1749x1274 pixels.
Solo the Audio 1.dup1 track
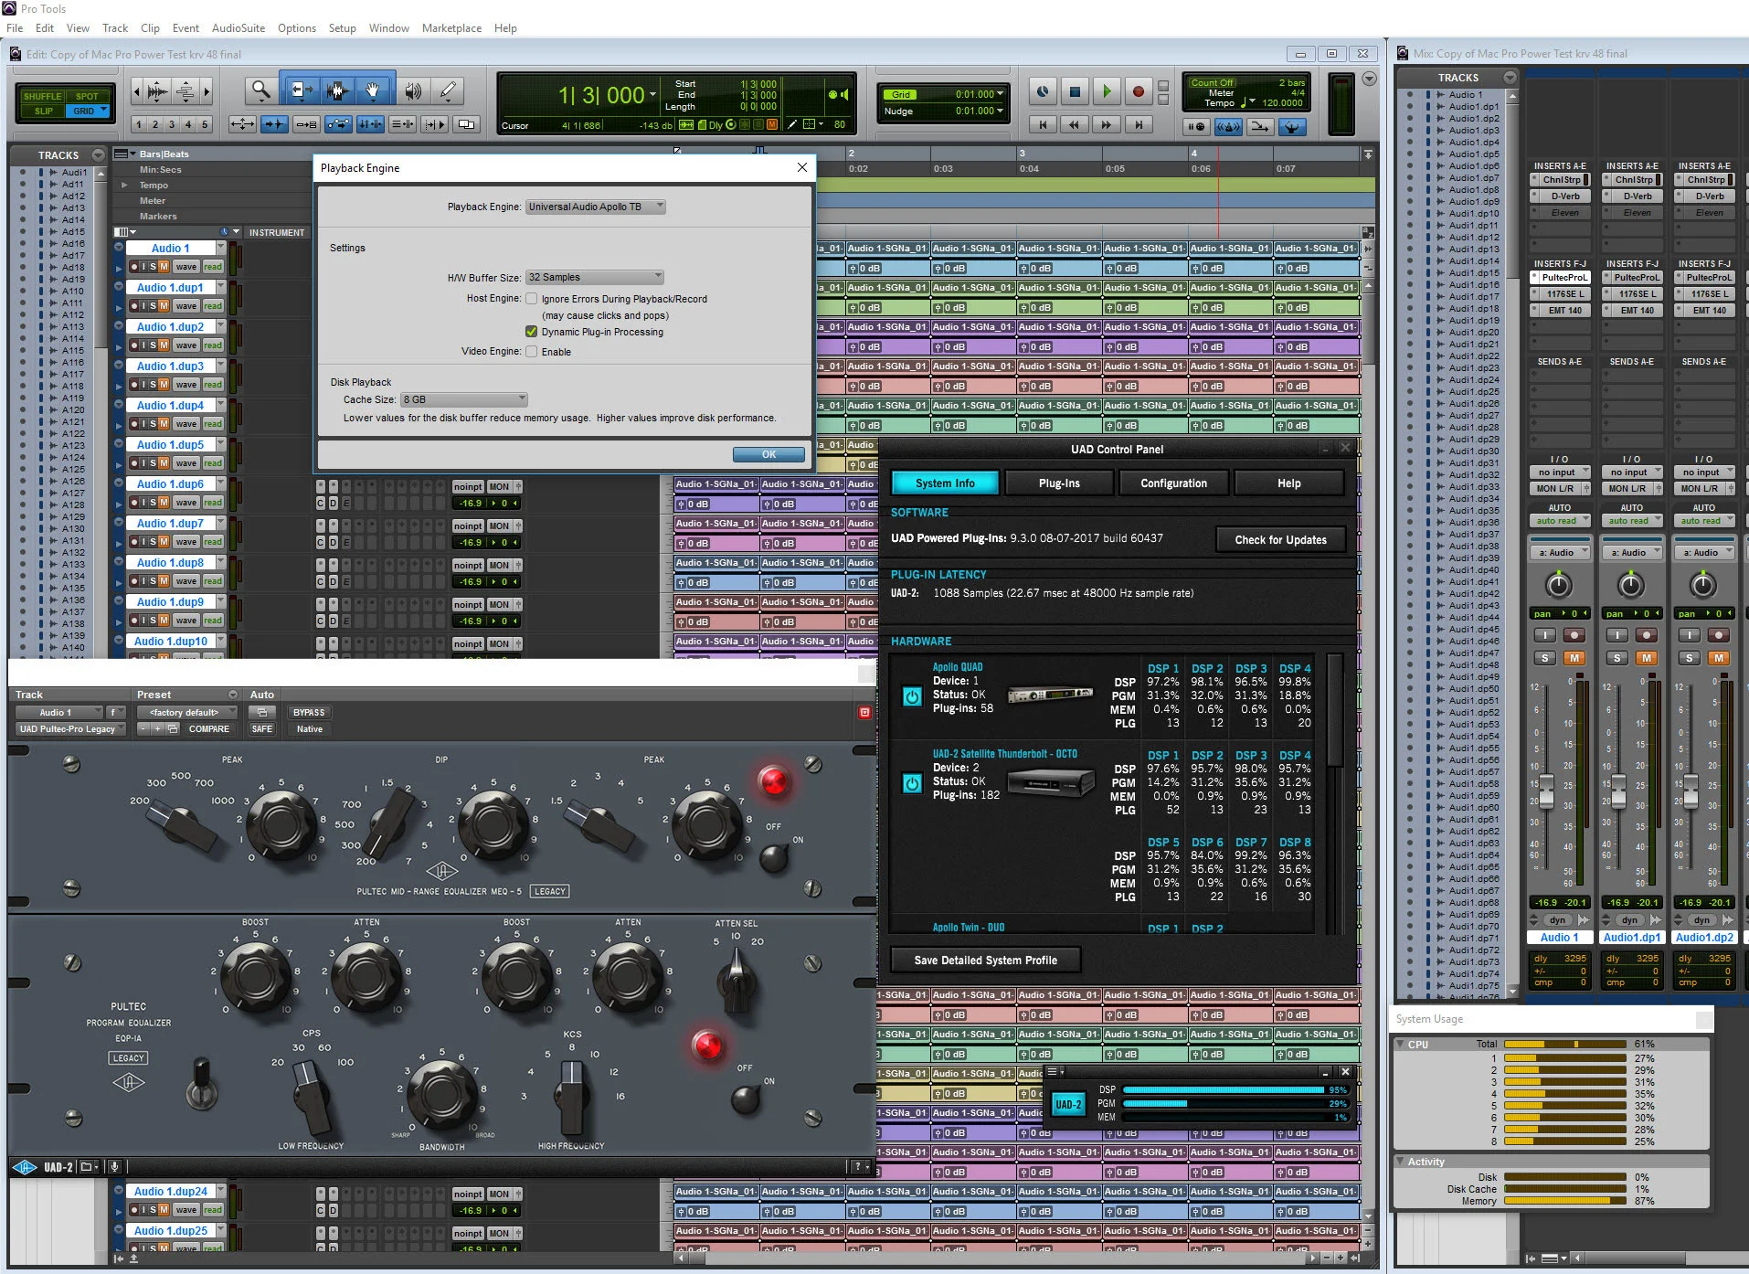[x=153, y=306]
